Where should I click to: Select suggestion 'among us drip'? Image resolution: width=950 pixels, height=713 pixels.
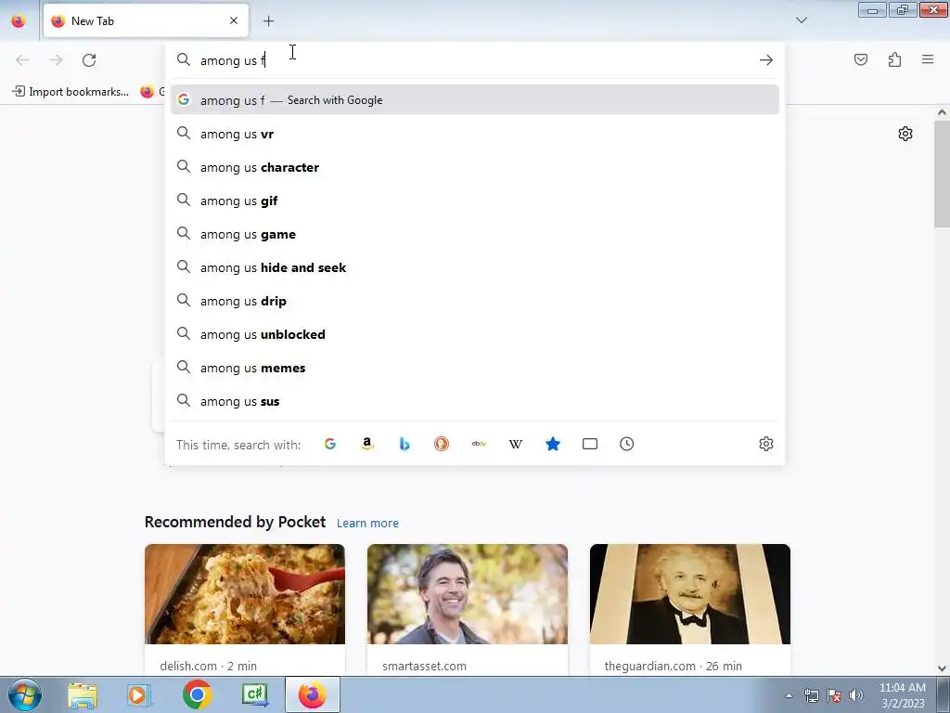[475, 301]
